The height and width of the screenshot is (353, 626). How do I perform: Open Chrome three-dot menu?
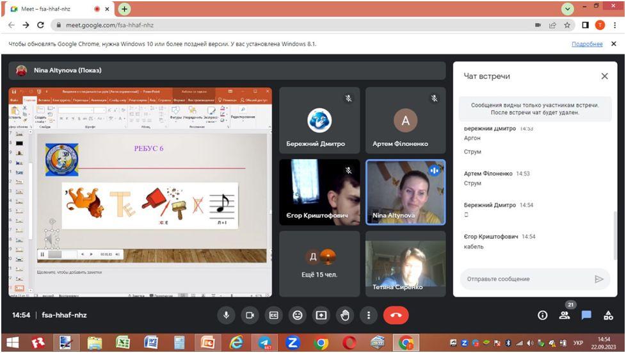[615, 25]
